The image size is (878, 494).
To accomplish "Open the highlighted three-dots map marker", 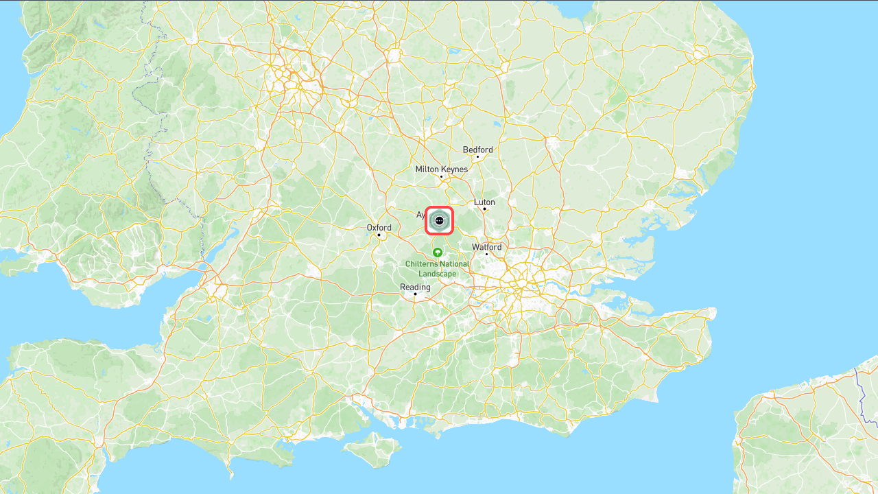I will coord(439,221).
